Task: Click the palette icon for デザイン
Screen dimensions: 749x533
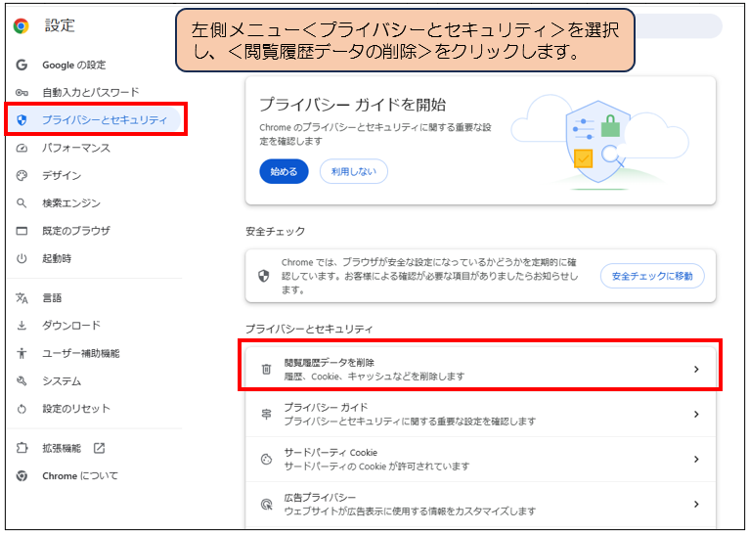Action: 22,176
